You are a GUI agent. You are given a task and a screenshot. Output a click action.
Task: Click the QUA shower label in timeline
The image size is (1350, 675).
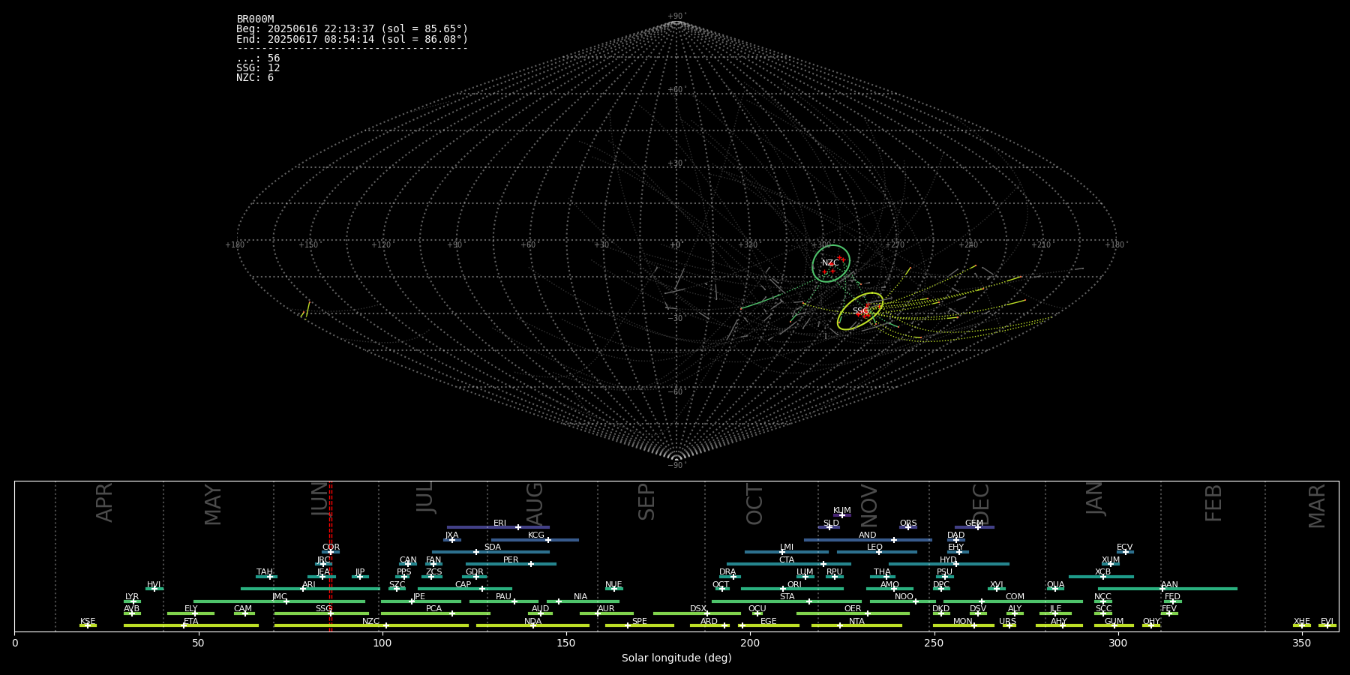(x=1055, y=585)
